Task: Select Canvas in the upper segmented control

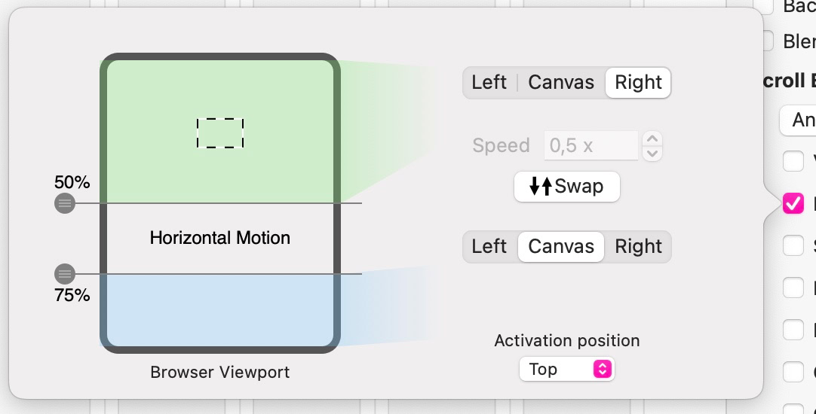Action: click(x=561, y=82)
